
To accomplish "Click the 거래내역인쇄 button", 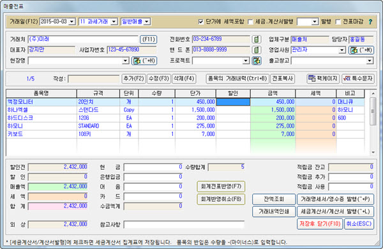I will click(x=274, y=211).
